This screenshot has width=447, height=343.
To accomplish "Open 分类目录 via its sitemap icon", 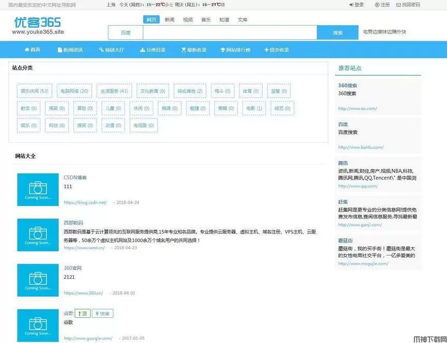I will [x=142, y=50].
